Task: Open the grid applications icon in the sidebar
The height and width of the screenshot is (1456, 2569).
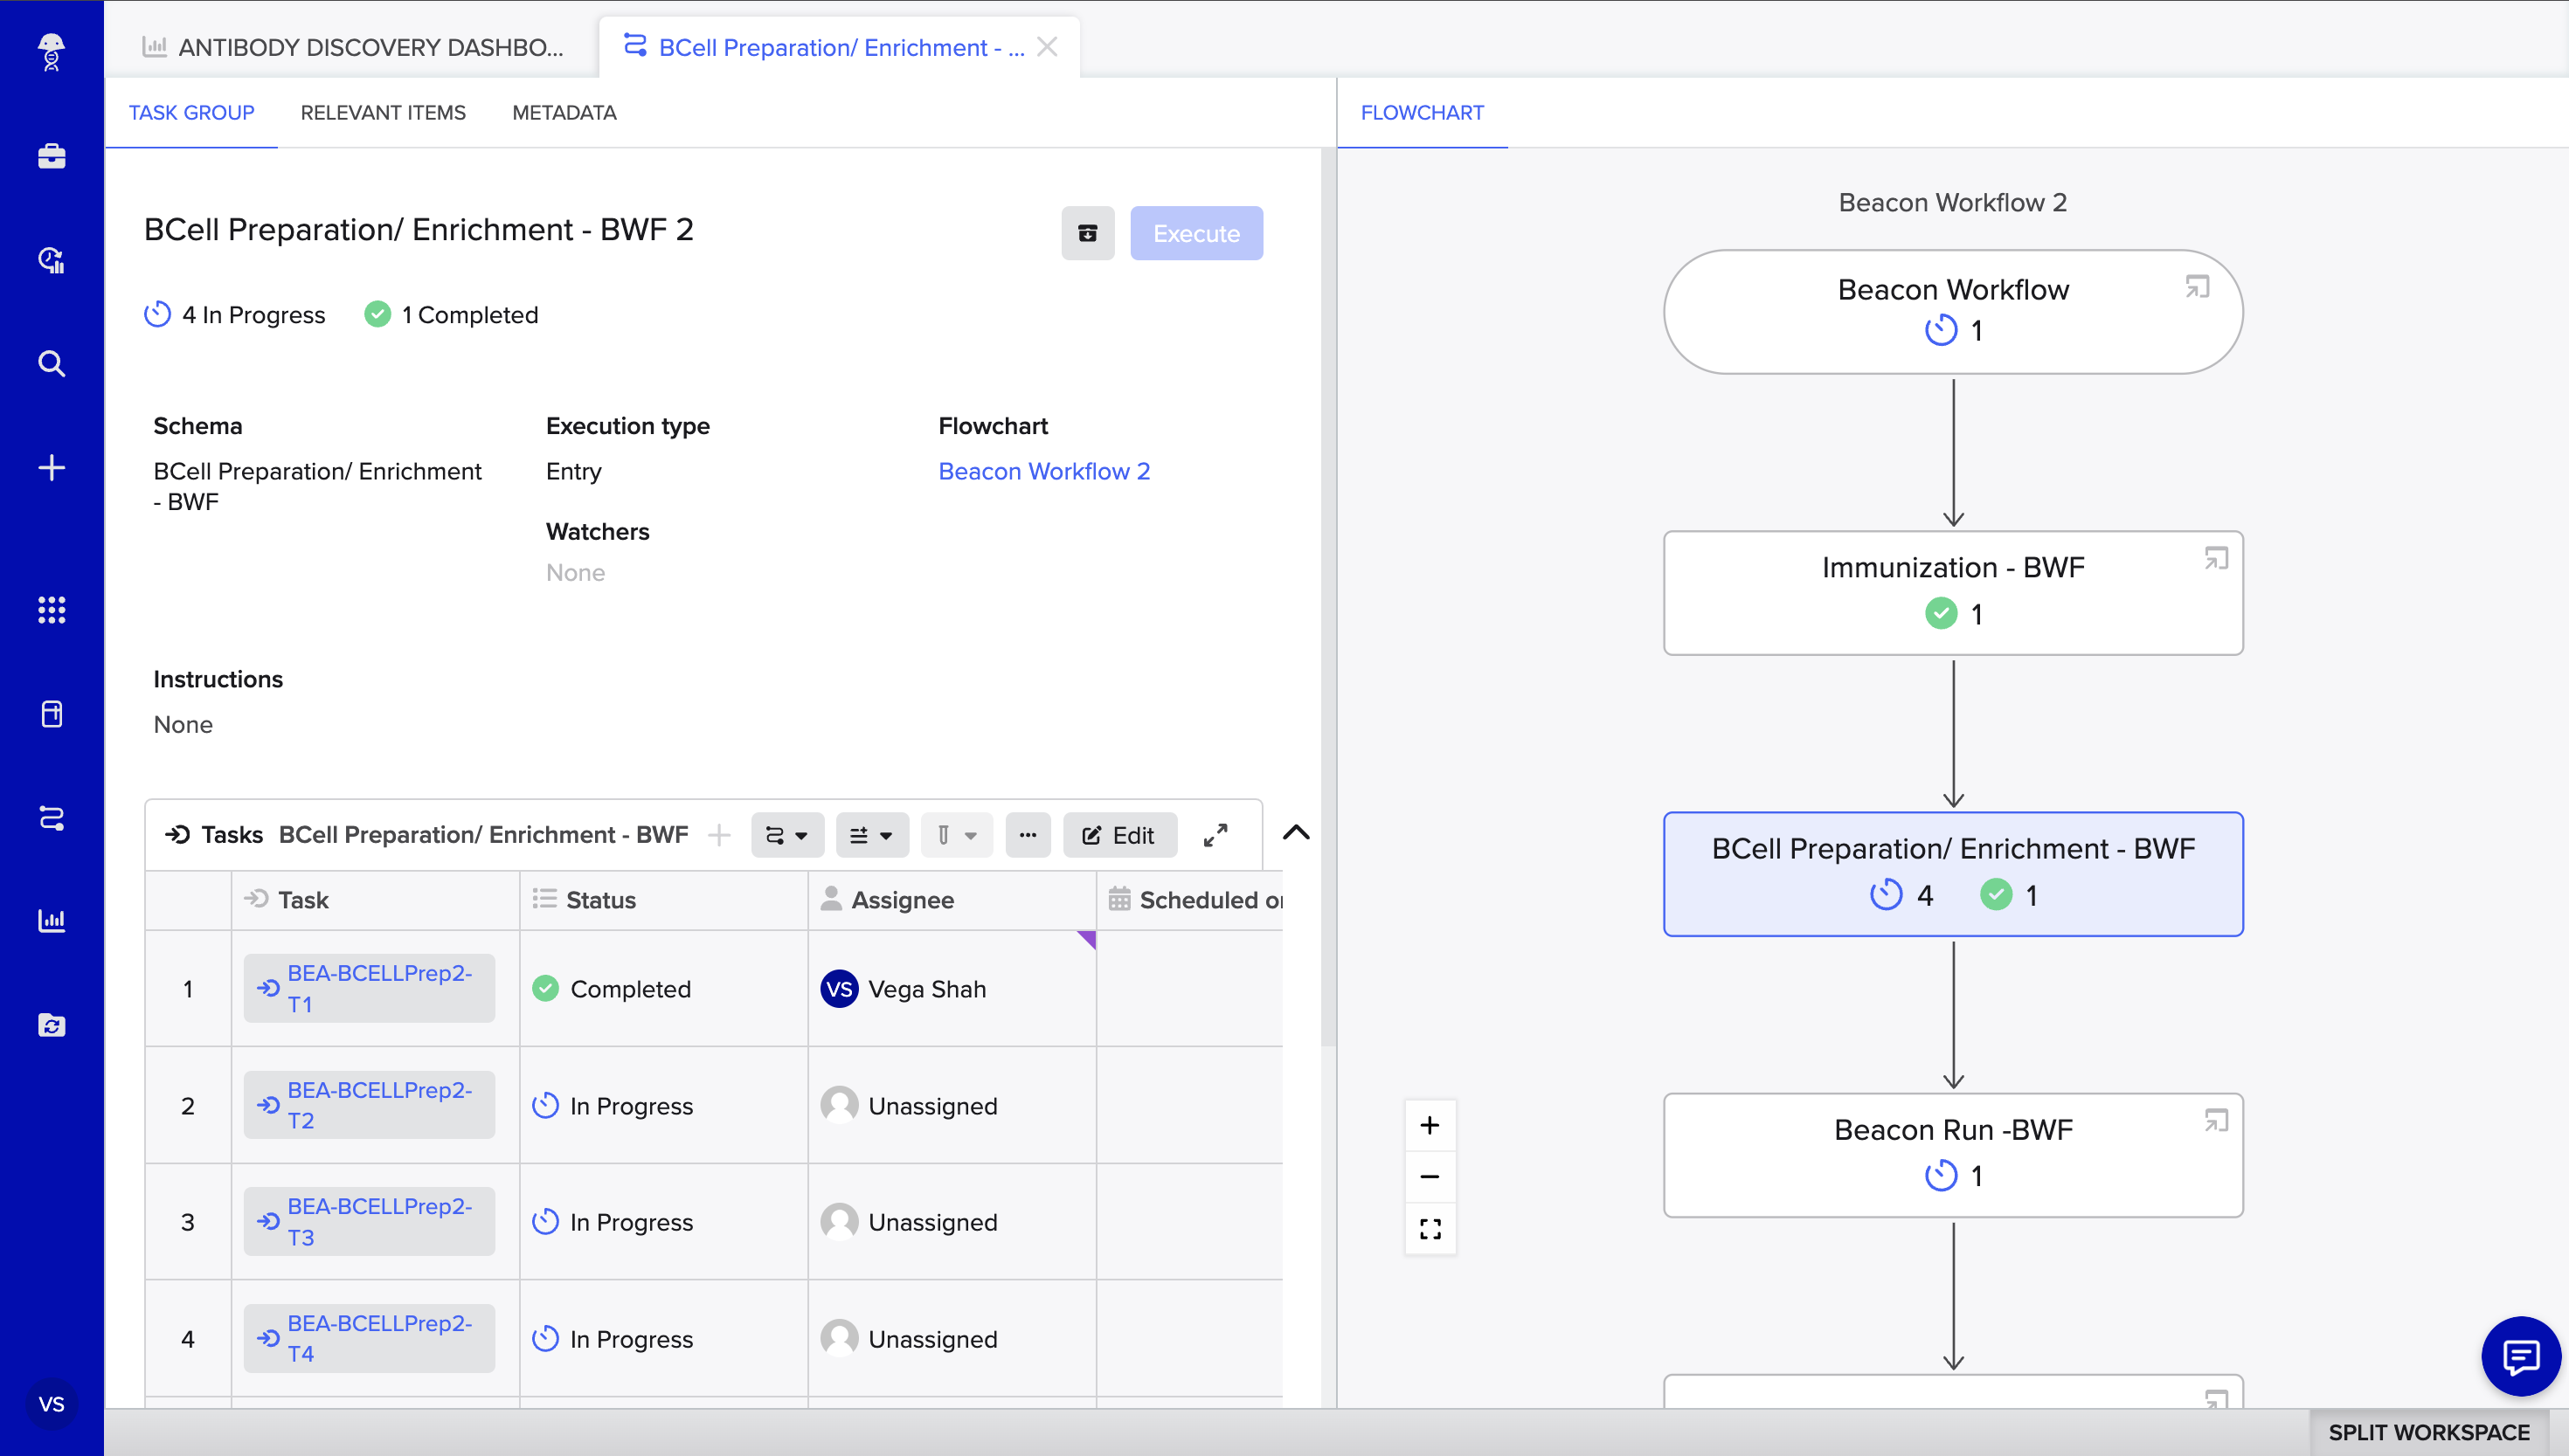Action: point(51,609)
